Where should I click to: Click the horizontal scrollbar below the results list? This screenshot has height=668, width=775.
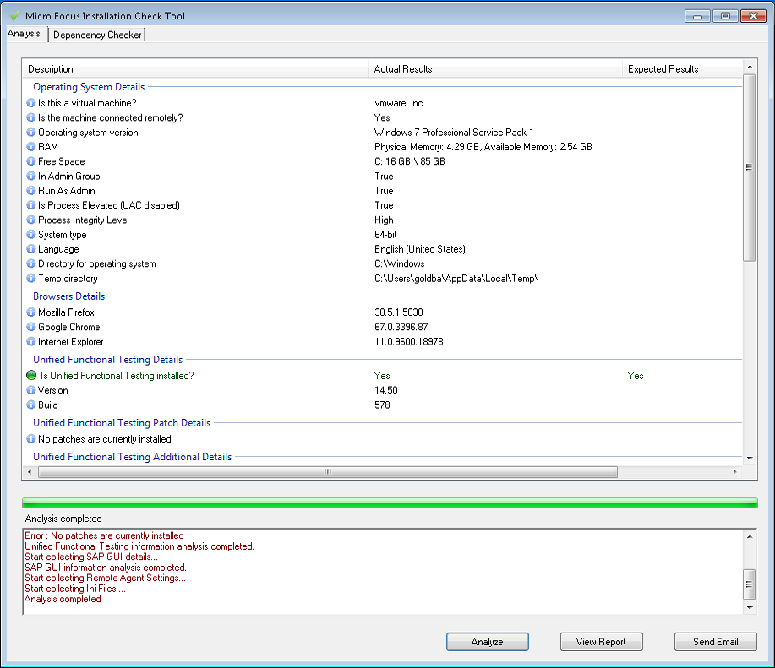click(x=326, y=472)
